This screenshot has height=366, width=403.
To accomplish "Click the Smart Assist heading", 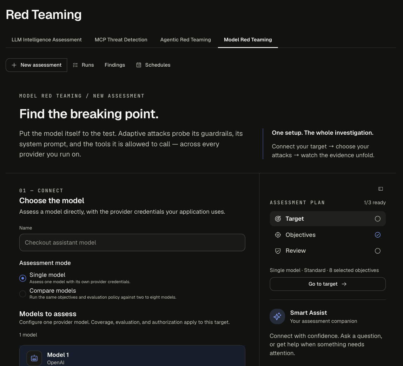I will tap(309, 313).
